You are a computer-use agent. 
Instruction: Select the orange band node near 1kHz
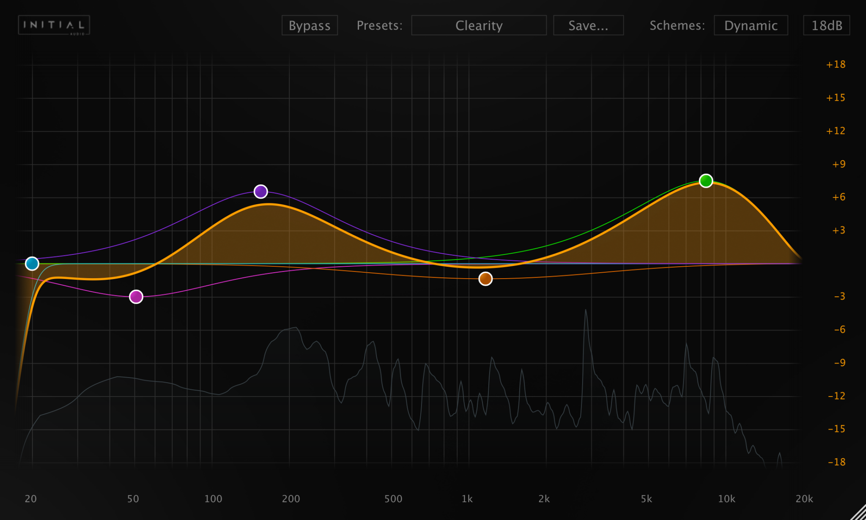(485, 279)
